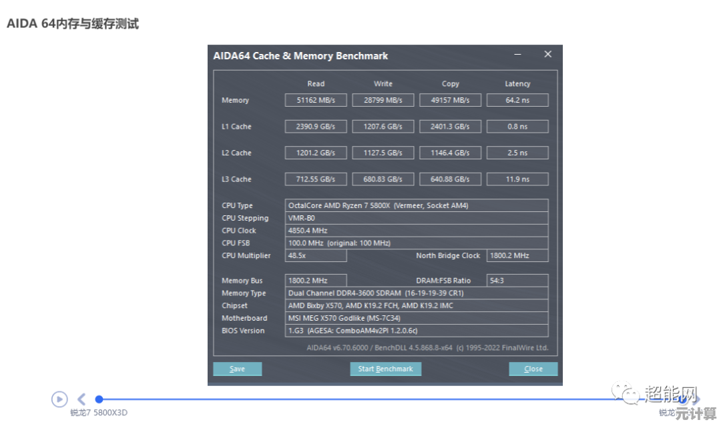Click the AIDA64 v6.70.6000 version footer text
Image resolution: width=721 pixels, height=426 pixels.
(427, 347)
